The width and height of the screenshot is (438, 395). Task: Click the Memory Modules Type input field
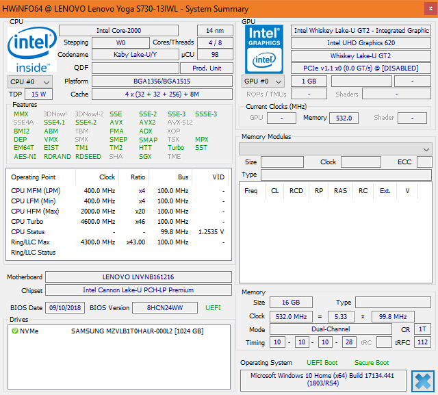346,175
